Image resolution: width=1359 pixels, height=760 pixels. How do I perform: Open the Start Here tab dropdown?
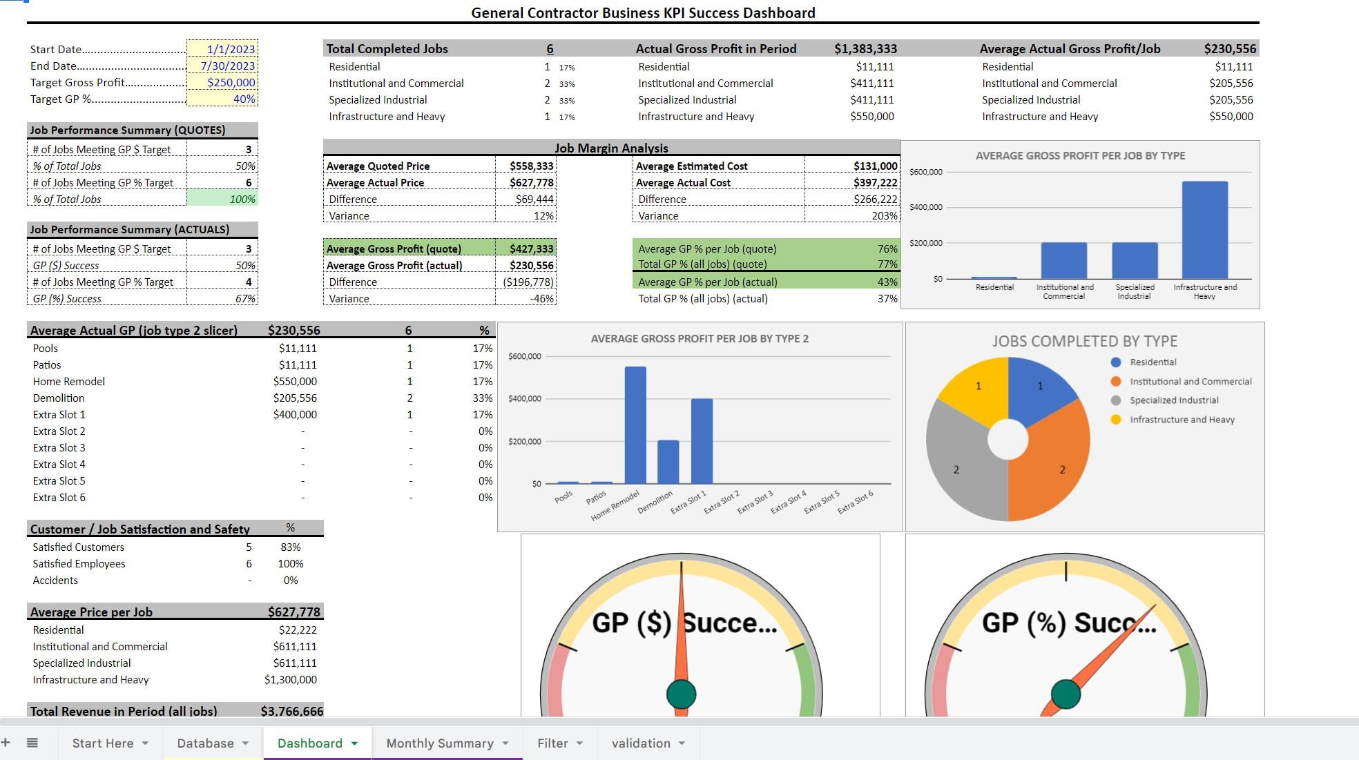[145, 743]
